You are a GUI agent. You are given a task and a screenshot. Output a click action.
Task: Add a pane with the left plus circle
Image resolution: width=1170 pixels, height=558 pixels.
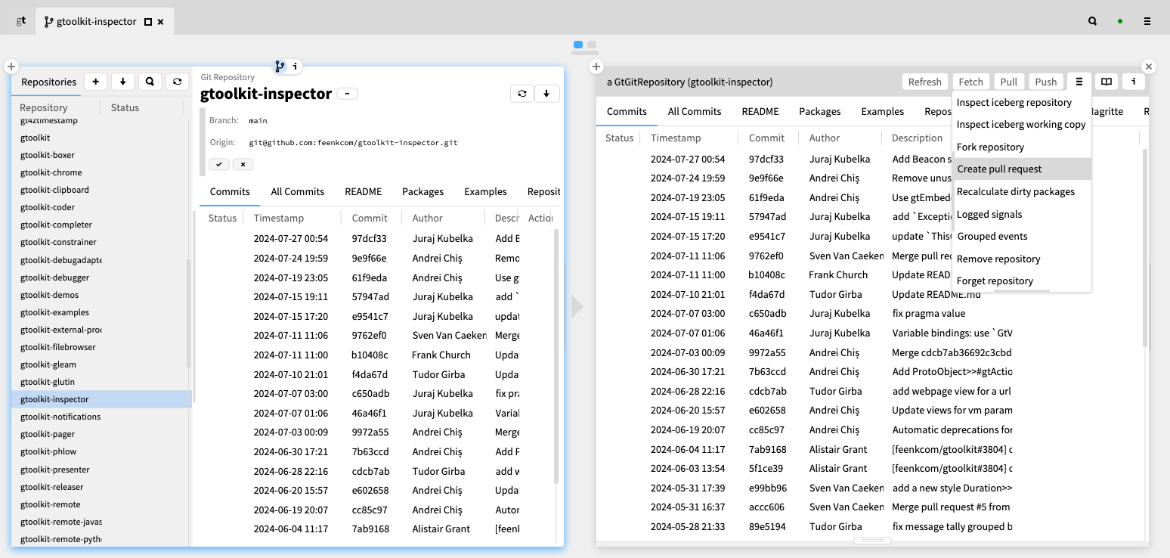click(11, 67)
